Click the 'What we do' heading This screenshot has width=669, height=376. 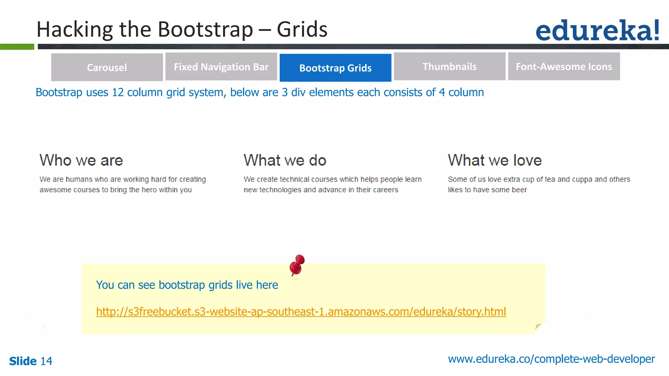[x=285, y=161]
